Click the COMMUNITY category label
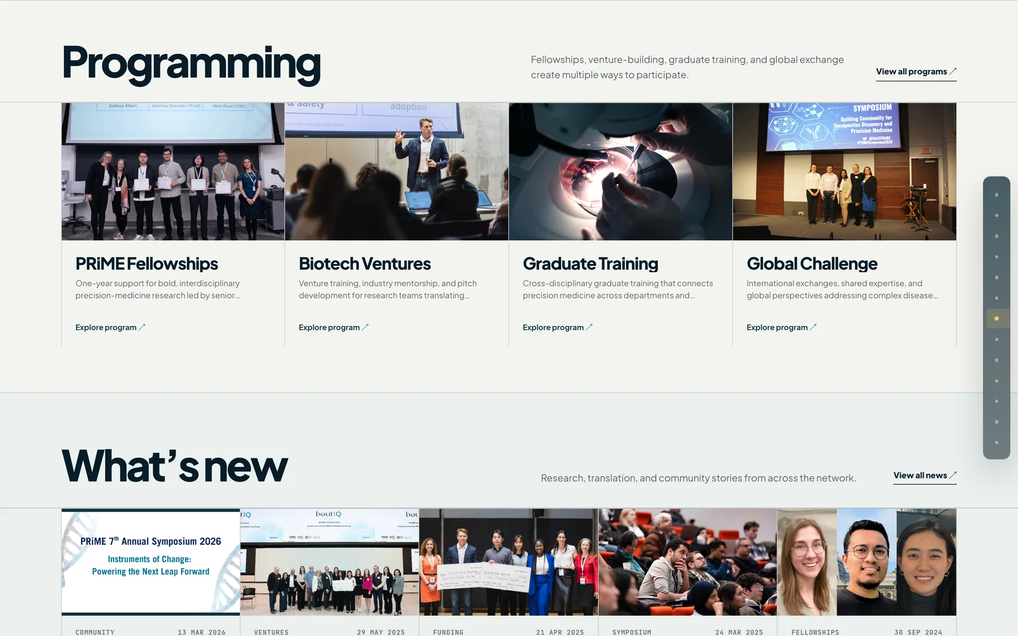The image size is (1018, 636). pyautogui.click(x=95, y=632)
